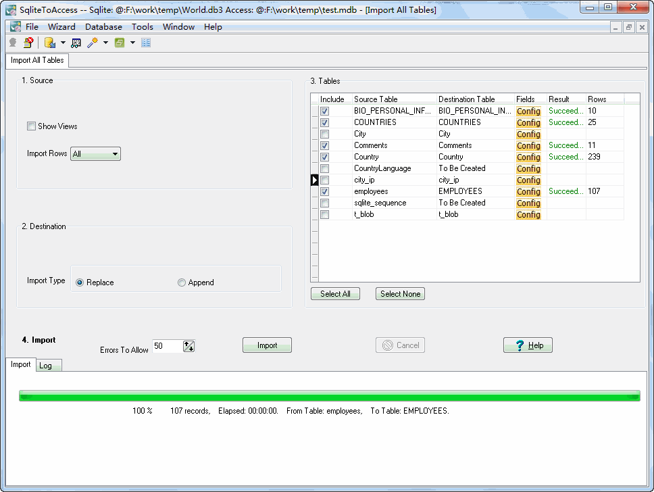The image size is (654, 492).
Task: Click the Errors To Allow input field
Action: 168,346
